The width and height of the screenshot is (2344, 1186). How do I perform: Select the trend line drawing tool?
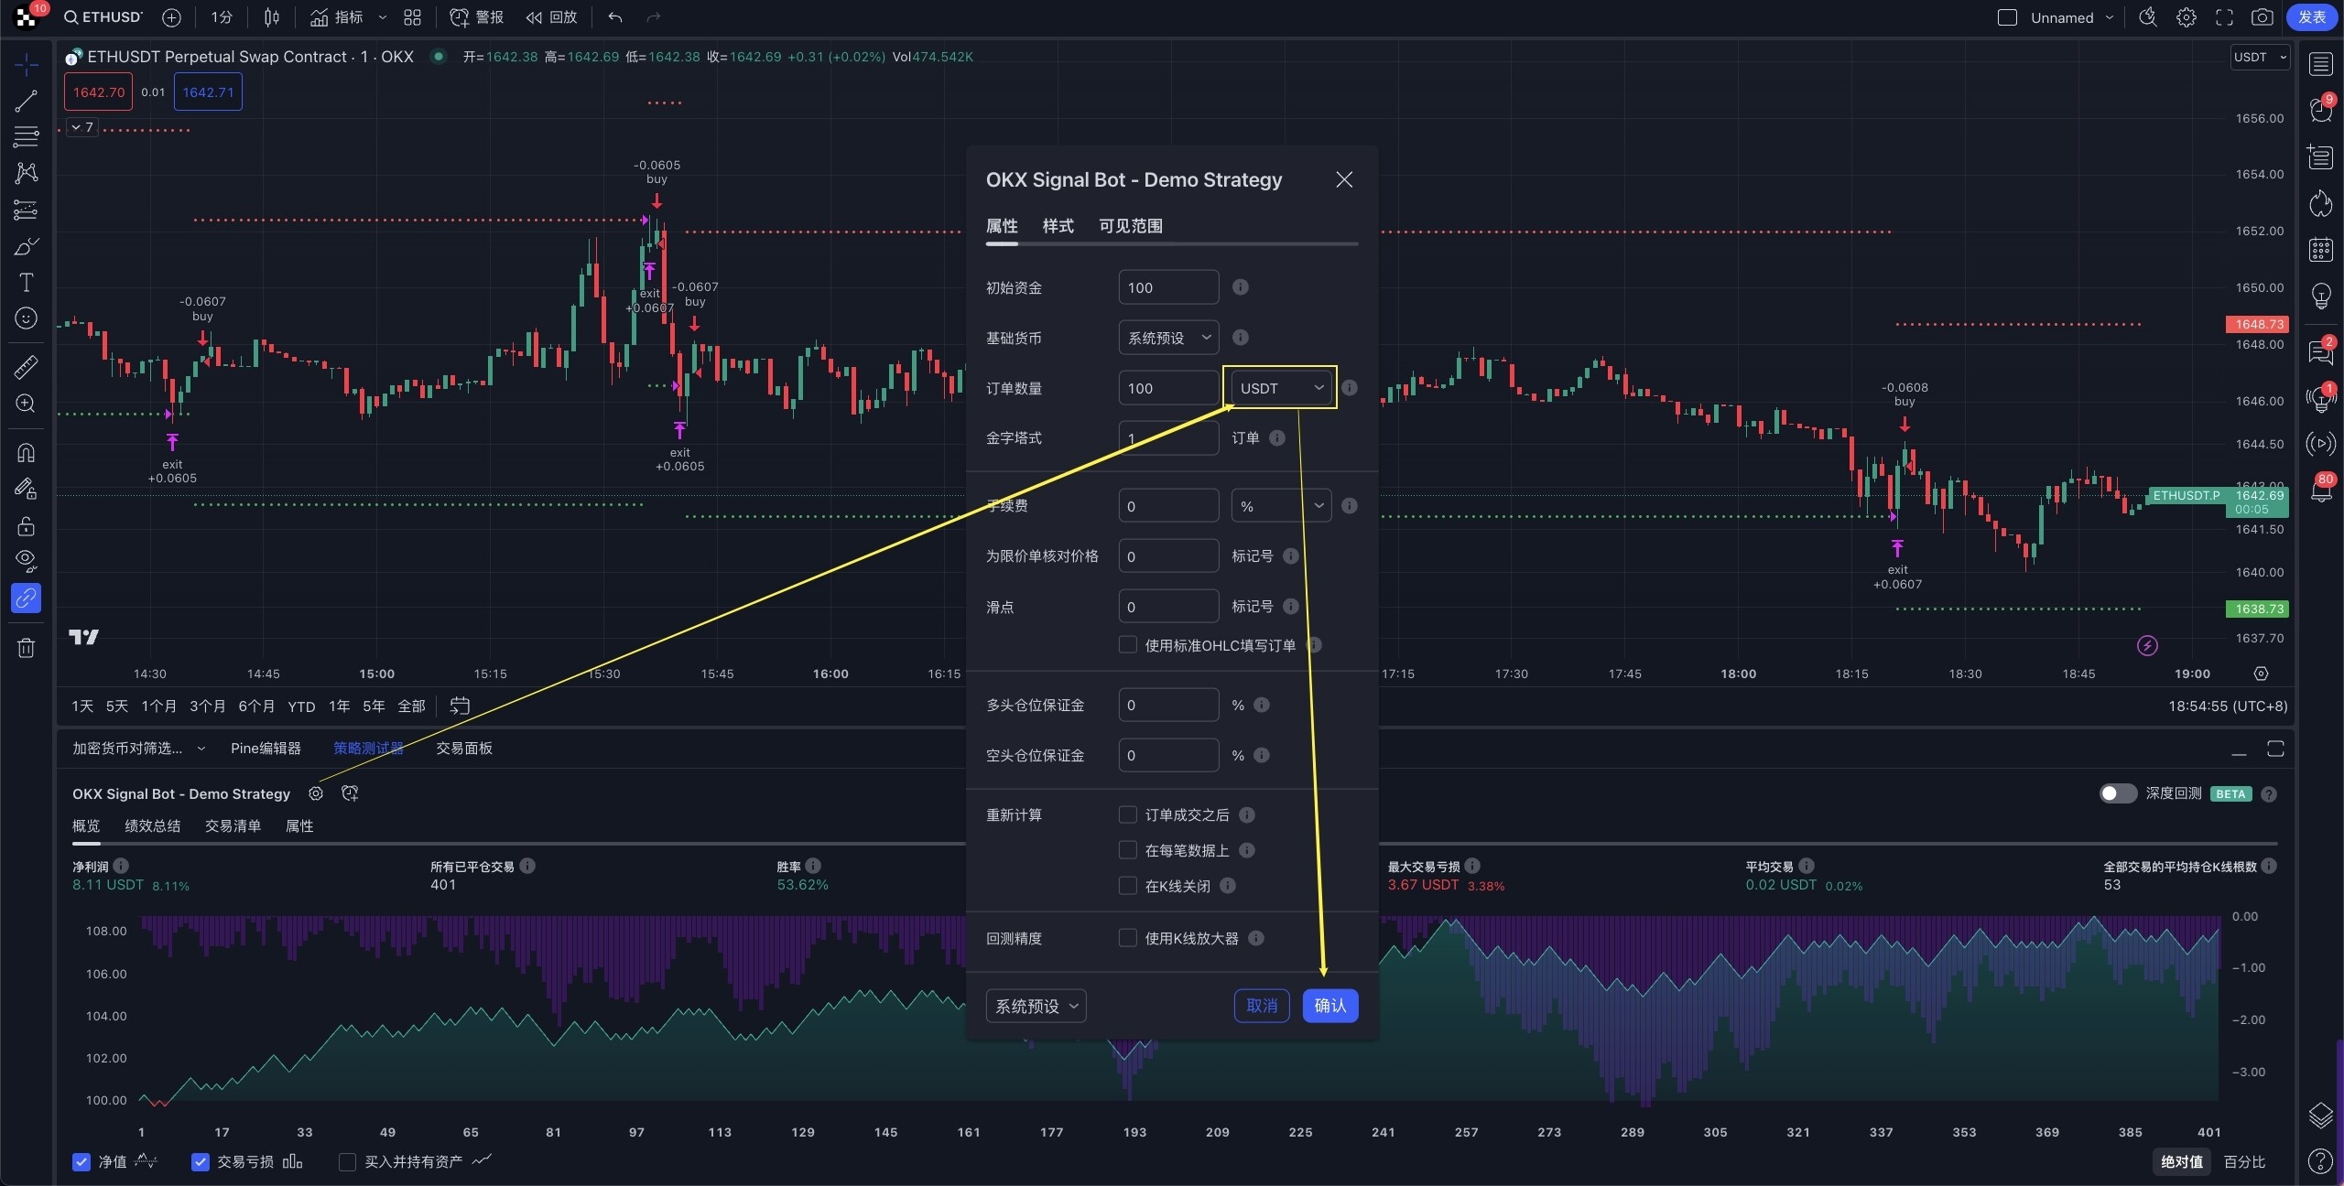(26, 101)
